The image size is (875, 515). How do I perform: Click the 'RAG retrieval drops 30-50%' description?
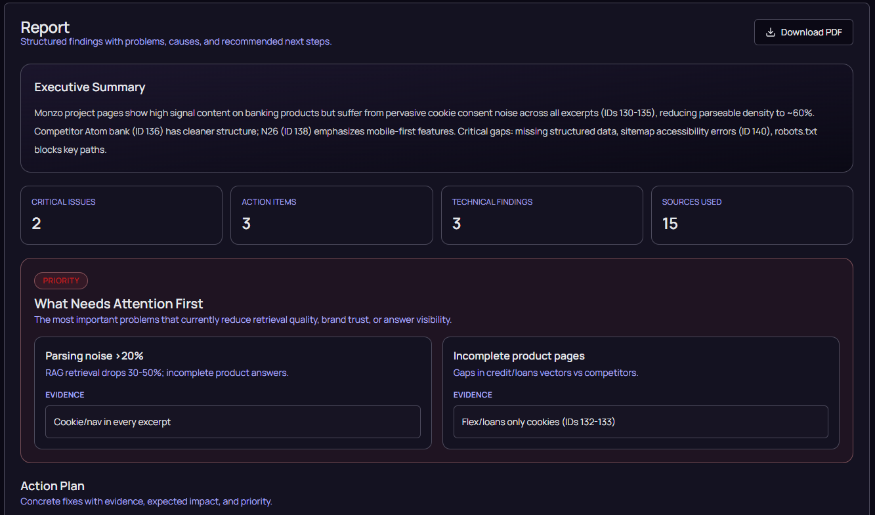point(167,373)
